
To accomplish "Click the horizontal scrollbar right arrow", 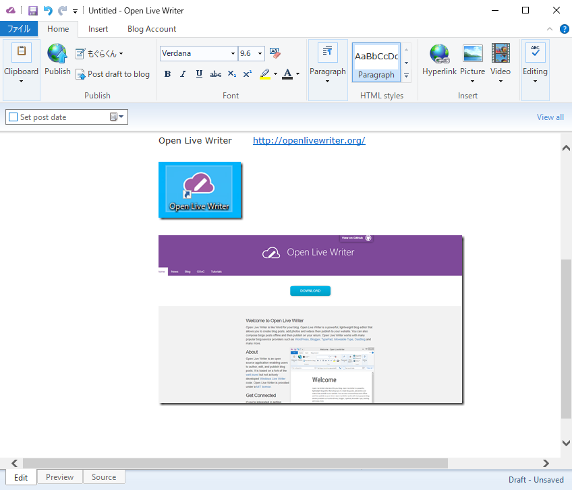I will pyautogui.click(x=546, y=463).
